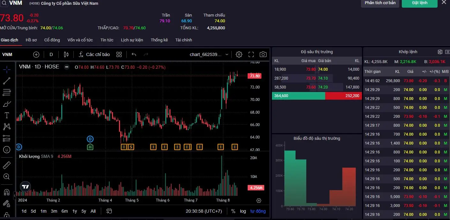
Task: Click the red 73.80 price axis label
Action: [x=255, y=76]
